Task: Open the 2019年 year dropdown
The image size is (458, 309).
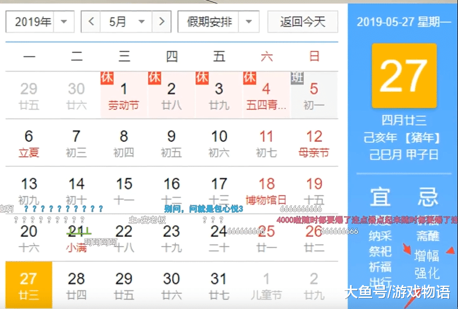Action: click(40, 22)
